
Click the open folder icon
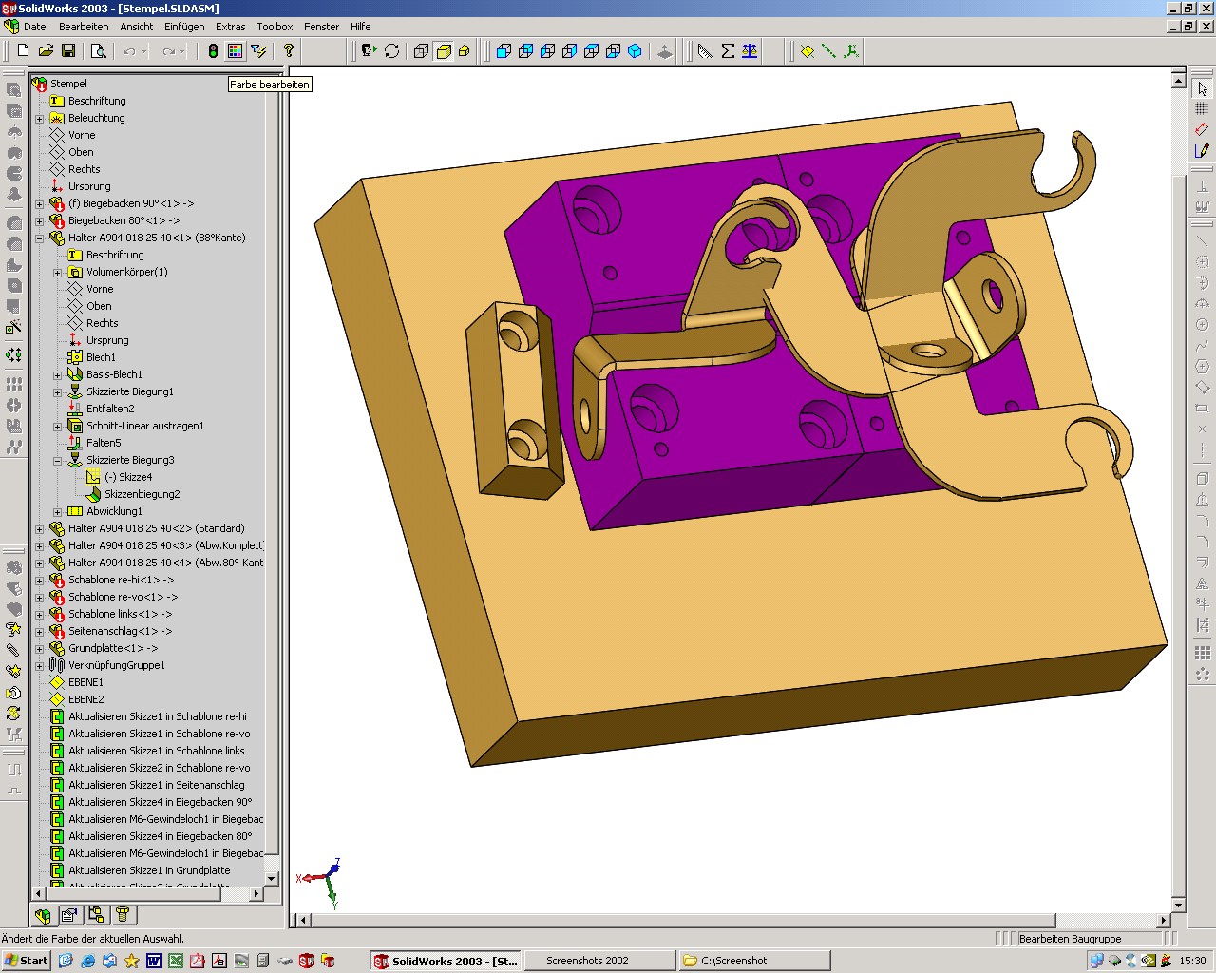46,51
